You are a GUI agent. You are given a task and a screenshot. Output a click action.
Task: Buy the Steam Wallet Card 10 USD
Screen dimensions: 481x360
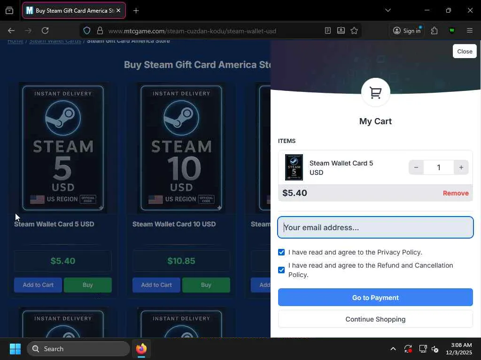206,285
